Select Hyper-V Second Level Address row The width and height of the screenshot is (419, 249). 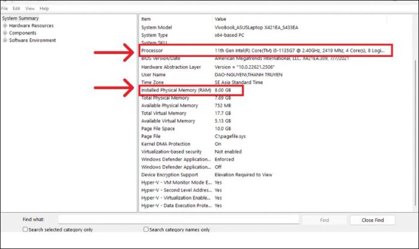[263, 190]
